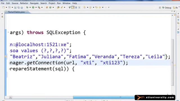180x101 pixels.
Task: Click the Save toolbar icon
Action: (x=15, y=8)
